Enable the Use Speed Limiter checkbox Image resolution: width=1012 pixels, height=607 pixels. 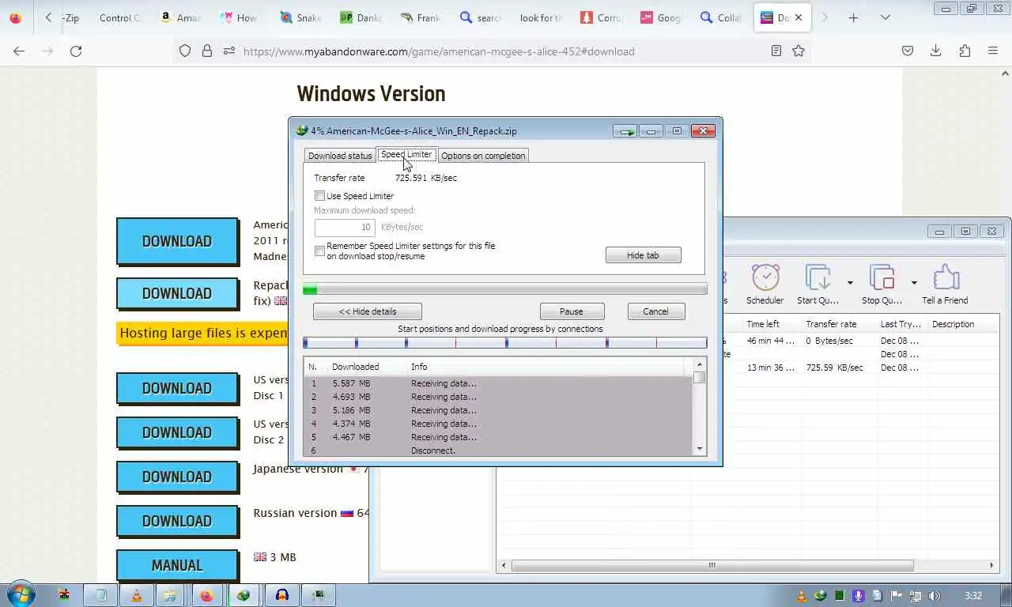pyautogui.click(x=320, y=196)
